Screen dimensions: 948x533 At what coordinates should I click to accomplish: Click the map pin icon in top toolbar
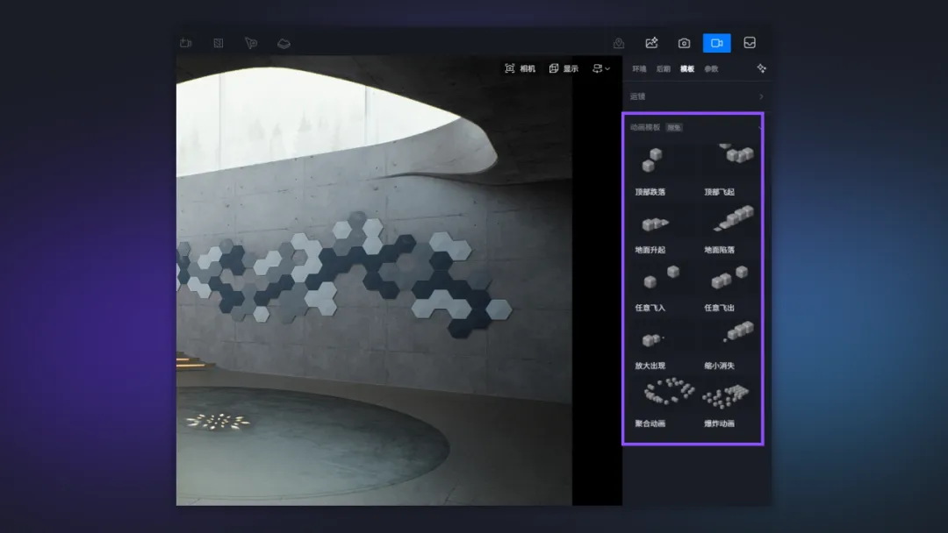pyautogui.click(x=619, y=43)
